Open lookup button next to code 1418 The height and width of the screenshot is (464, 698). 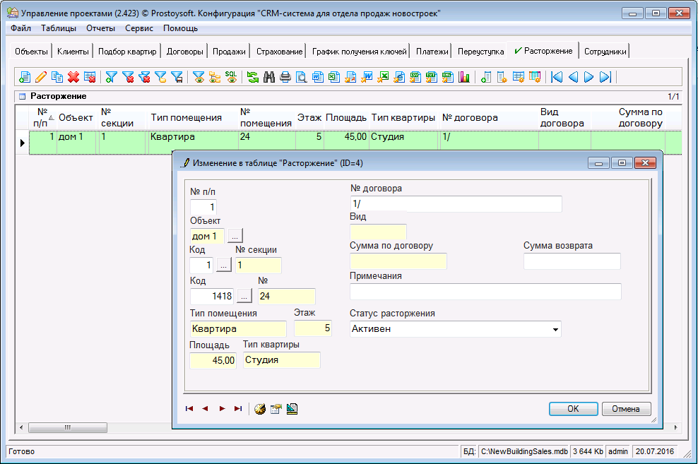pos(244,297)
